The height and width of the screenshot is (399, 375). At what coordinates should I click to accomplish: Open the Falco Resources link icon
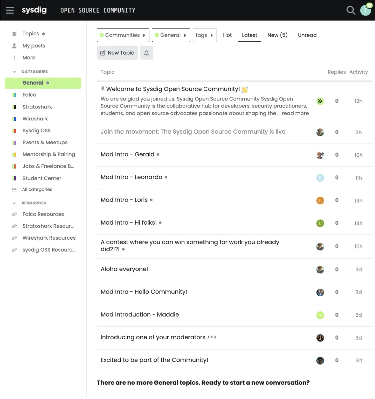pyautogui.click(x=14, y=215)
